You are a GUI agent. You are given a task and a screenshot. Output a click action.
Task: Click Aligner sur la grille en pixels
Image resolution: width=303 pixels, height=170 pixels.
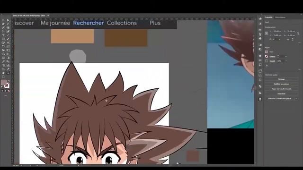coord(282,89)
